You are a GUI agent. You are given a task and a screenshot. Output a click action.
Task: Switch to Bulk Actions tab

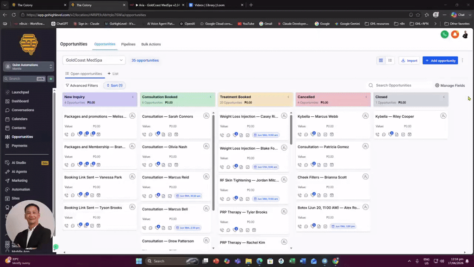[x=151, y=44]
